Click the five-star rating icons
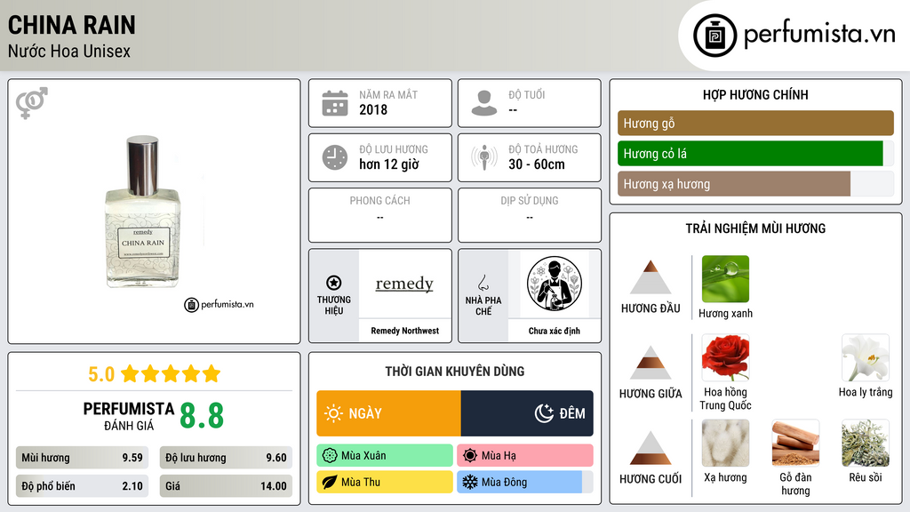910x512 pixels. [171, 374]
